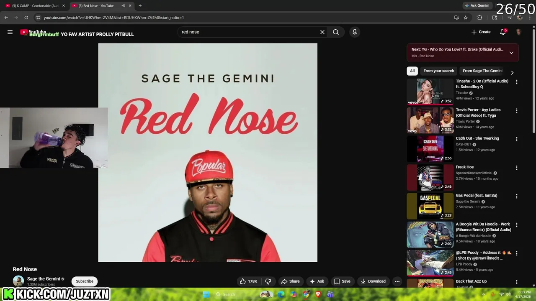Select 'From Sage The Gemini' filter chip

[482, 71]
